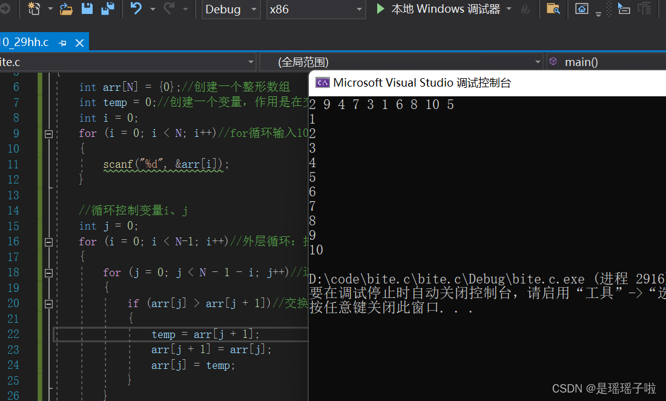Open the main() member dropdown

click(606, 62)
